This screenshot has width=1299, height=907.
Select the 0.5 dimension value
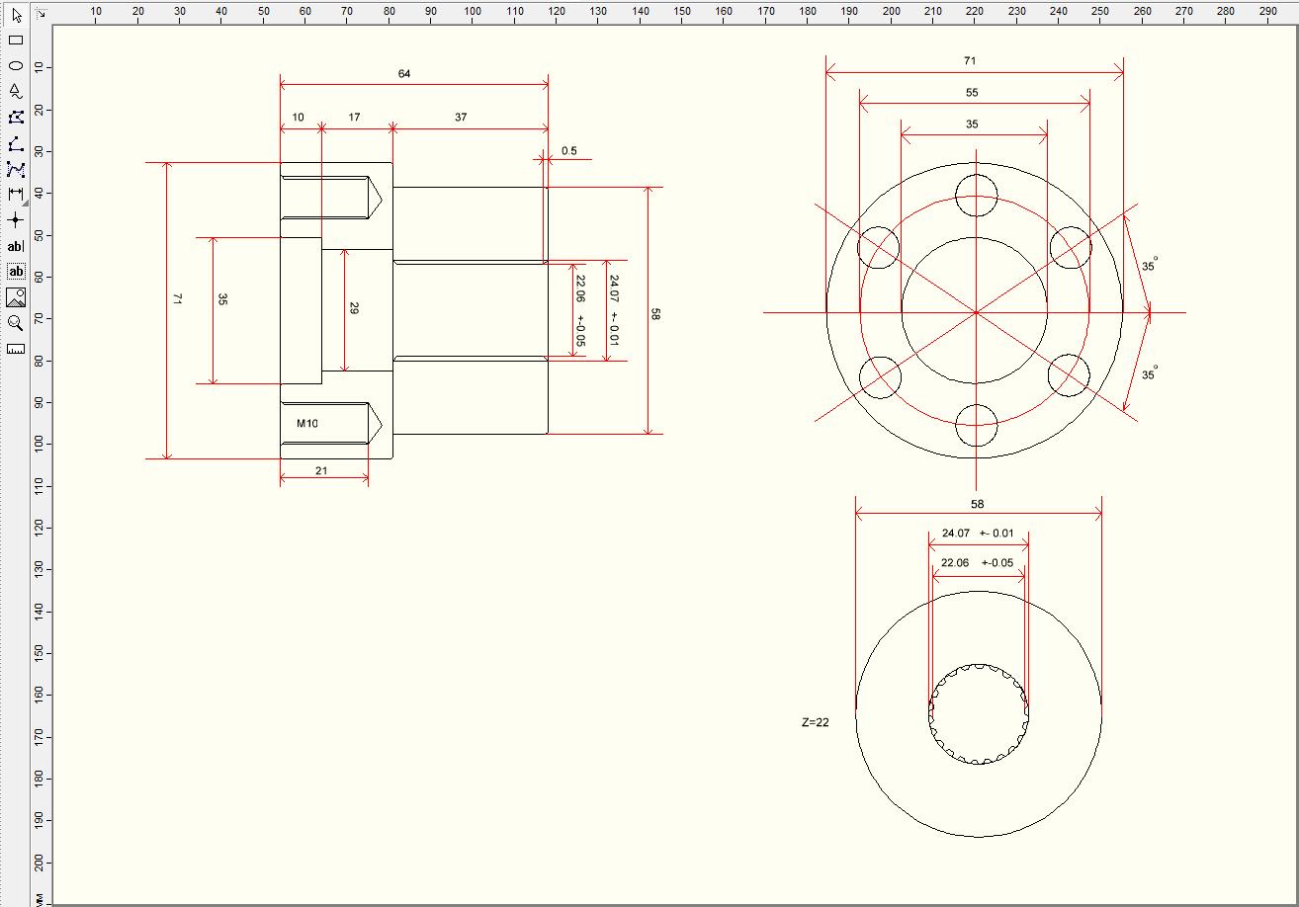(x=569, y=151)
